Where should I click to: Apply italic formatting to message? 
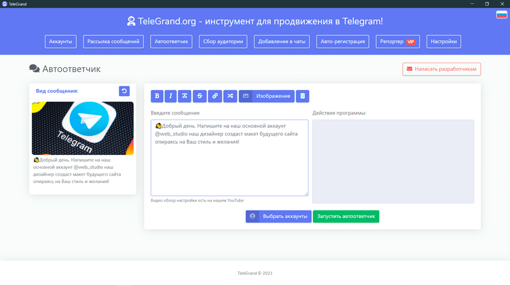170,96
